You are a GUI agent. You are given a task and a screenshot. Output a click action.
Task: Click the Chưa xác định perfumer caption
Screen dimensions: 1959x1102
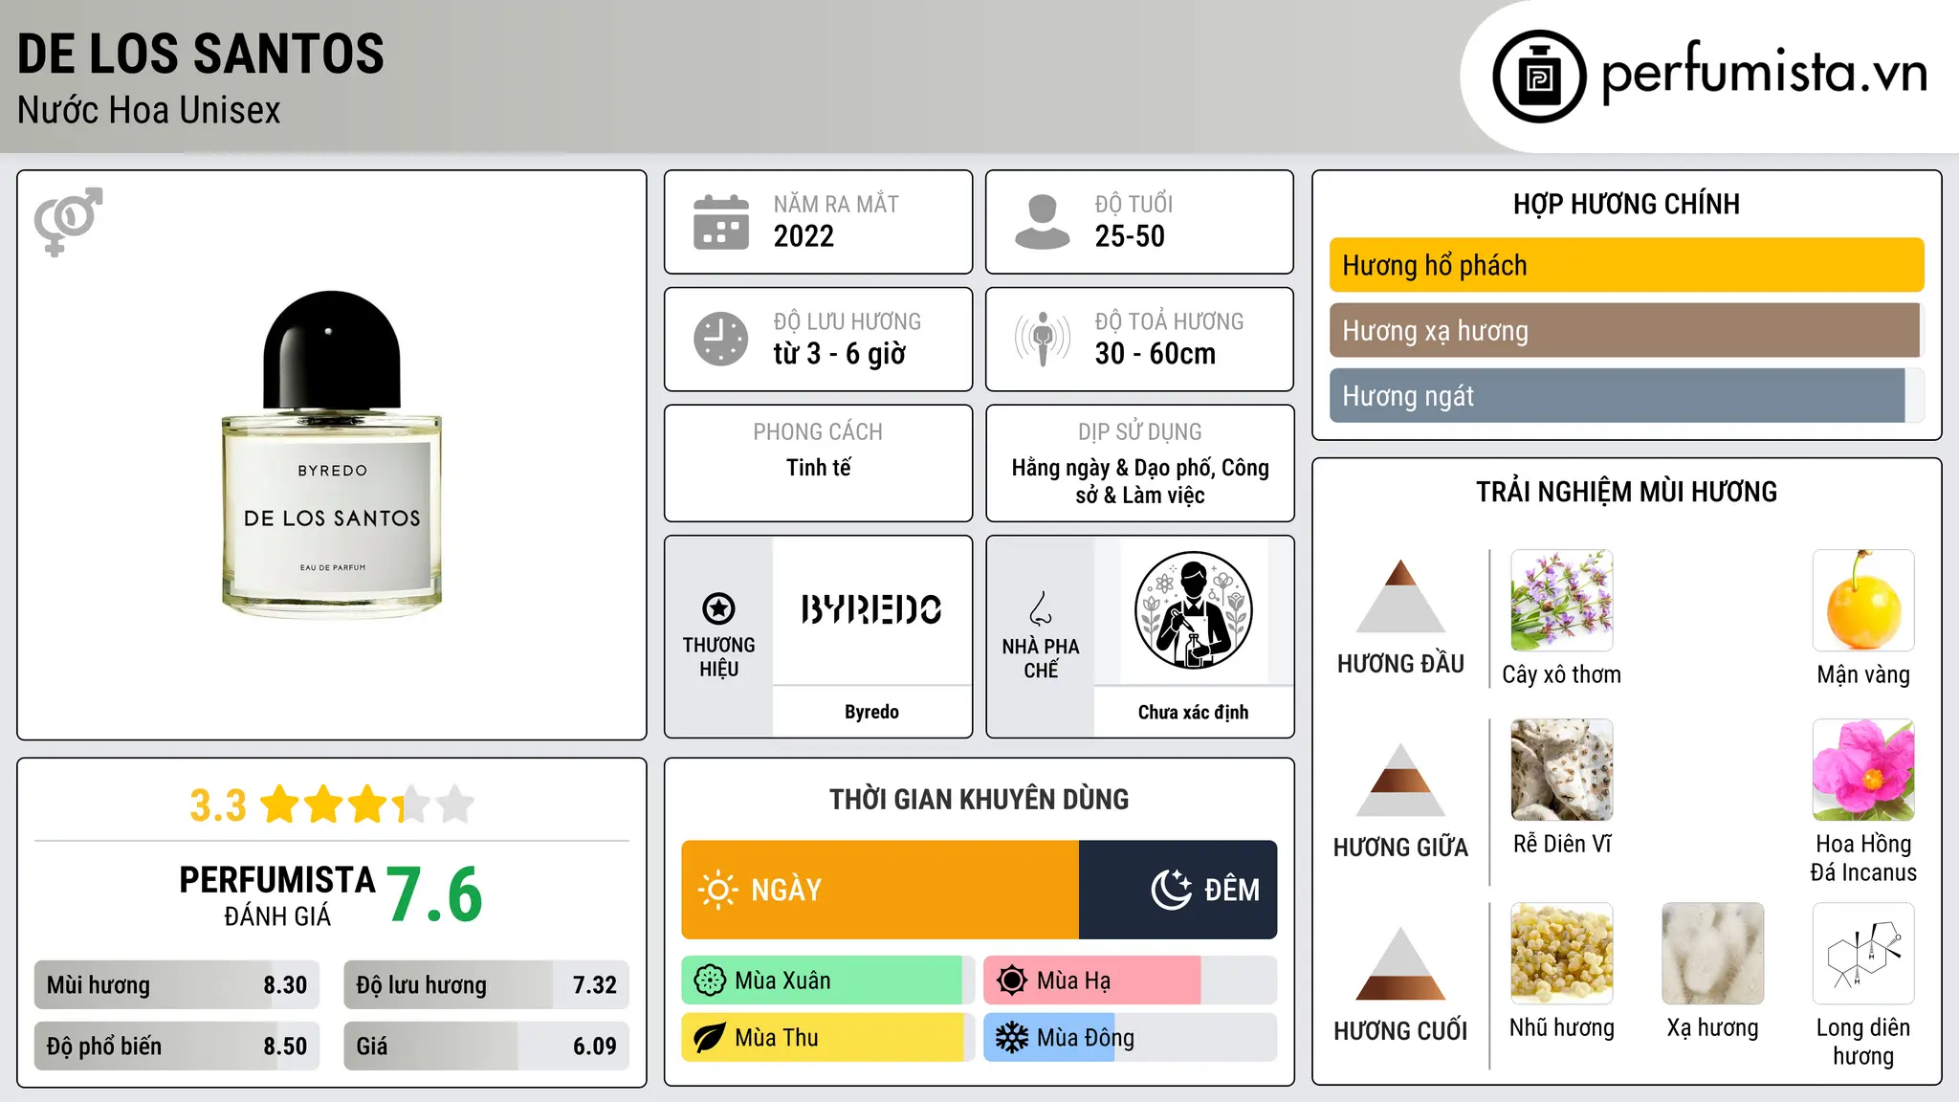point(1193,712)
